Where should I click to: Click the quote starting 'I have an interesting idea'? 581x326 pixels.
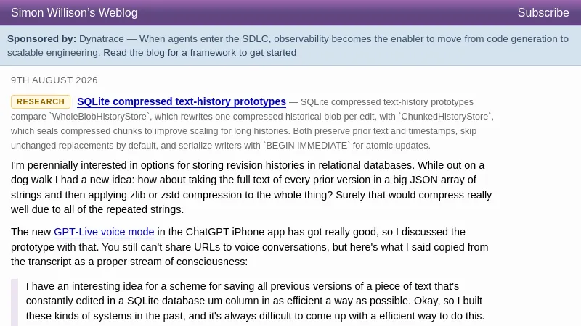[x=255, y=301]
